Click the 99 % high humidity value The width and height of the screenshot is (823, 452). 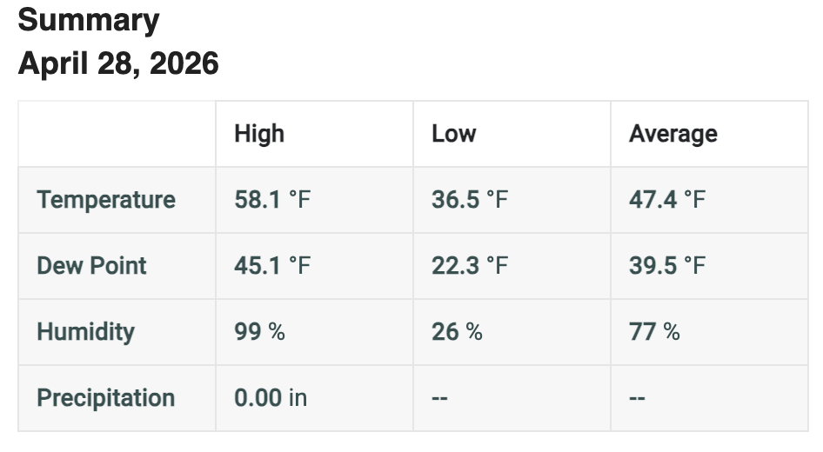(259, 332)
